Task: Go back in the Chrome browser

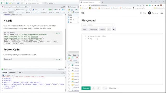Action: click(81, 5)
